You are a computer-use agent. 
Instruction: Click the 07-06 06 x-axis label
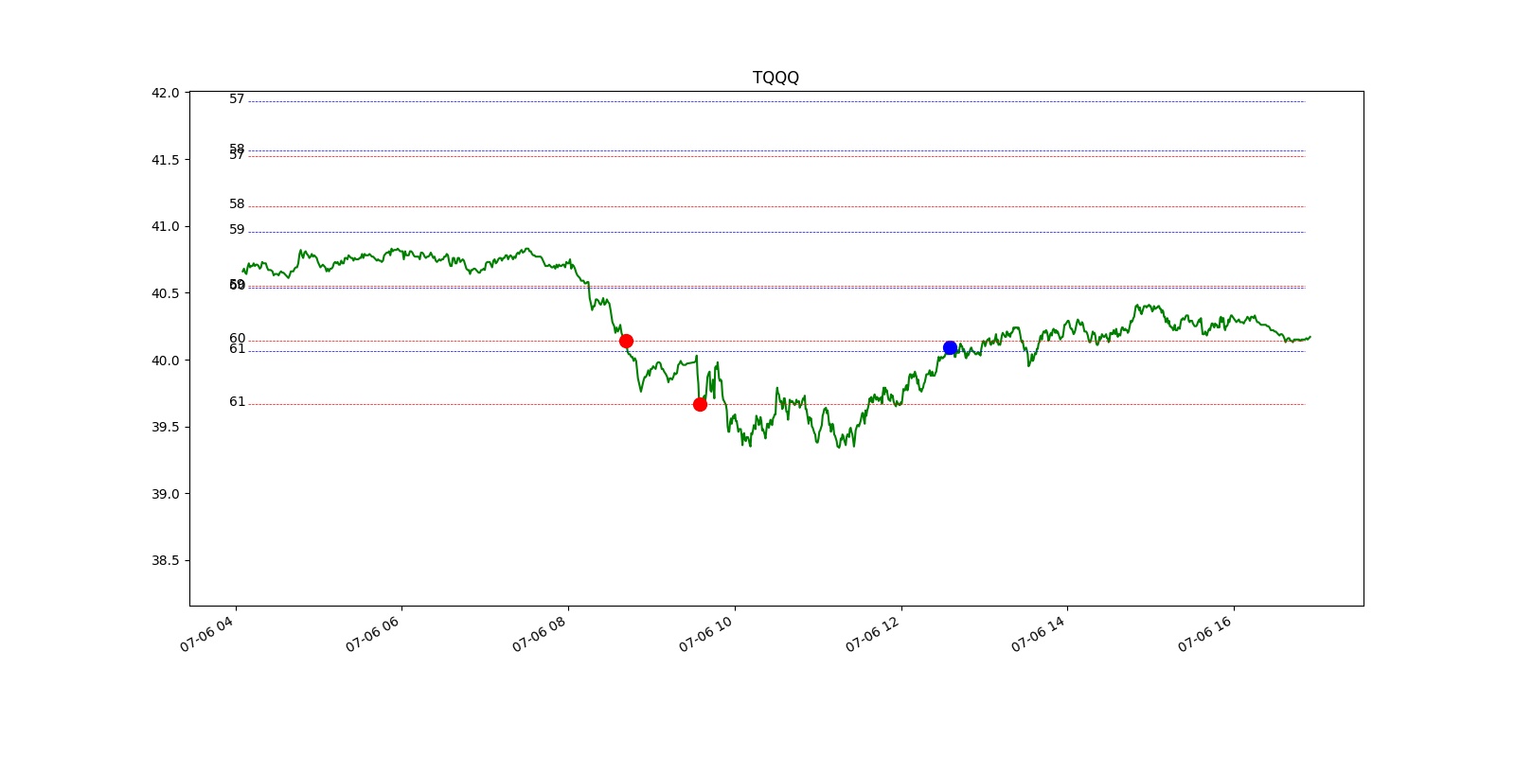coord(373,634)
